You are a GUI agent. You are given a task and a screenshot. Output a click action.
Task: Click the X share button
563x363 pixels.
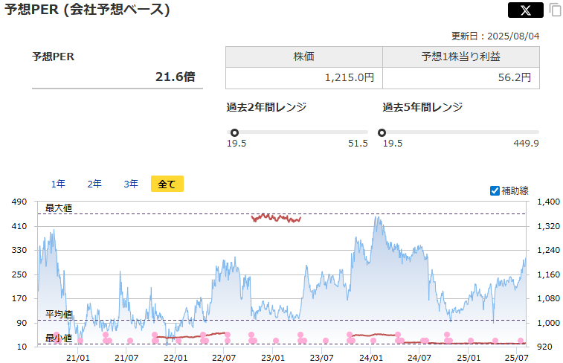pos(525,10)
